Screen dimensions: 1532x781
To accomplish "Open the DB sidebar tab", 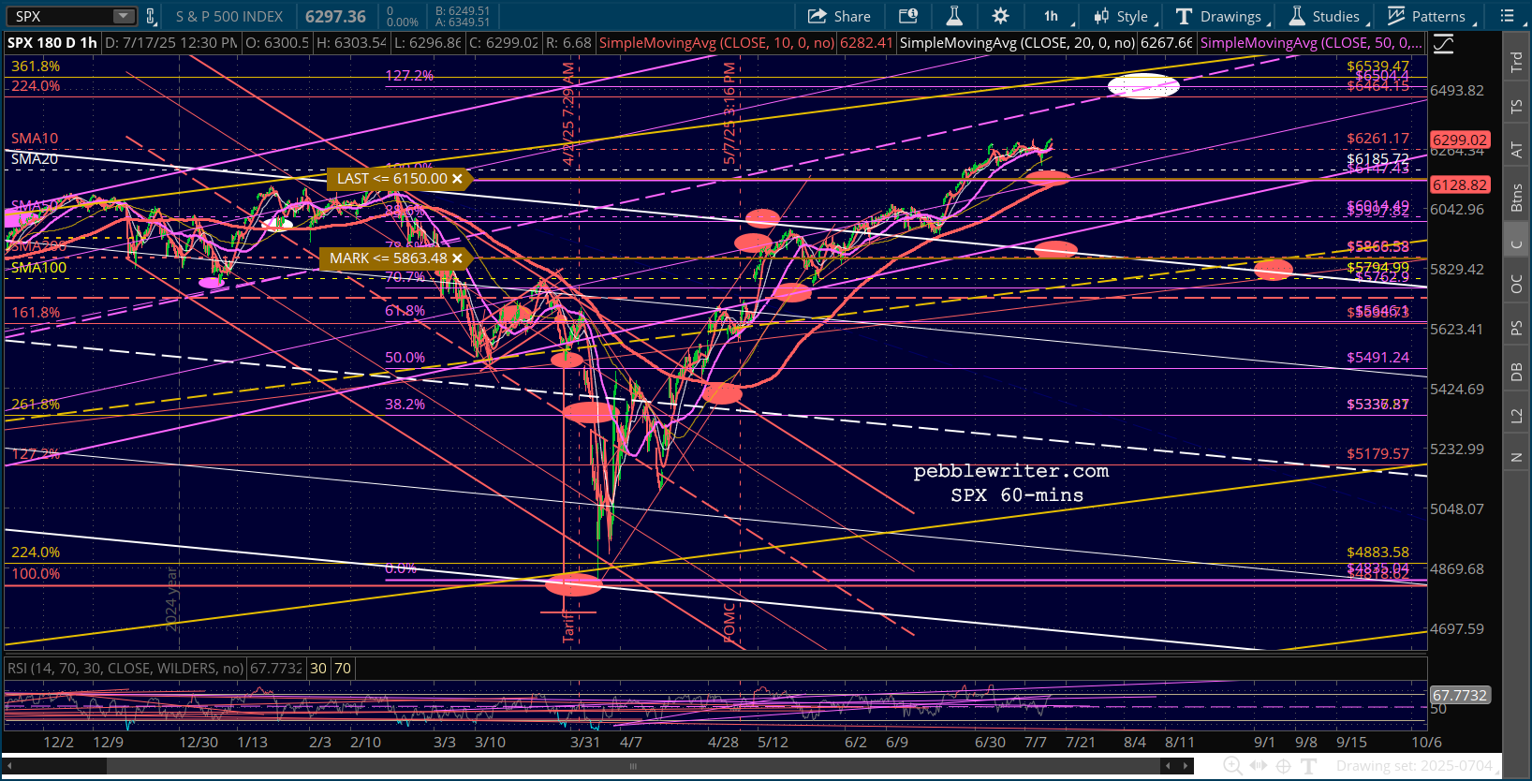I will (1516, 372).
